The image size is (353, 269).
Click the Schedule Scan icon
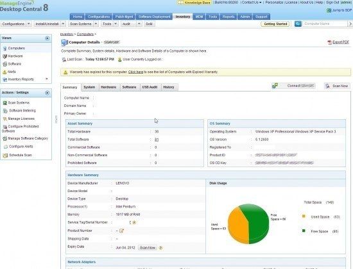pyautogui.click(x=5, y=155)
